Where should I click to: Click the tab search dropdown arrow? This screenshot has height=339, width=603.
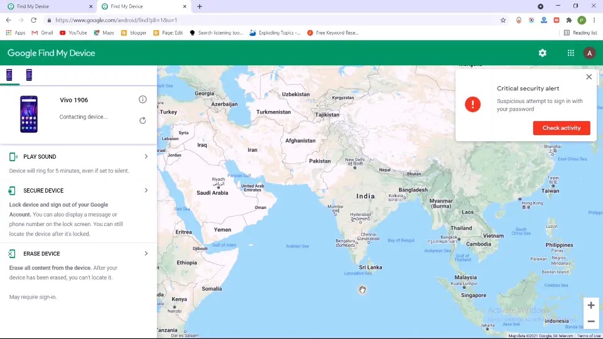point(540,6)
